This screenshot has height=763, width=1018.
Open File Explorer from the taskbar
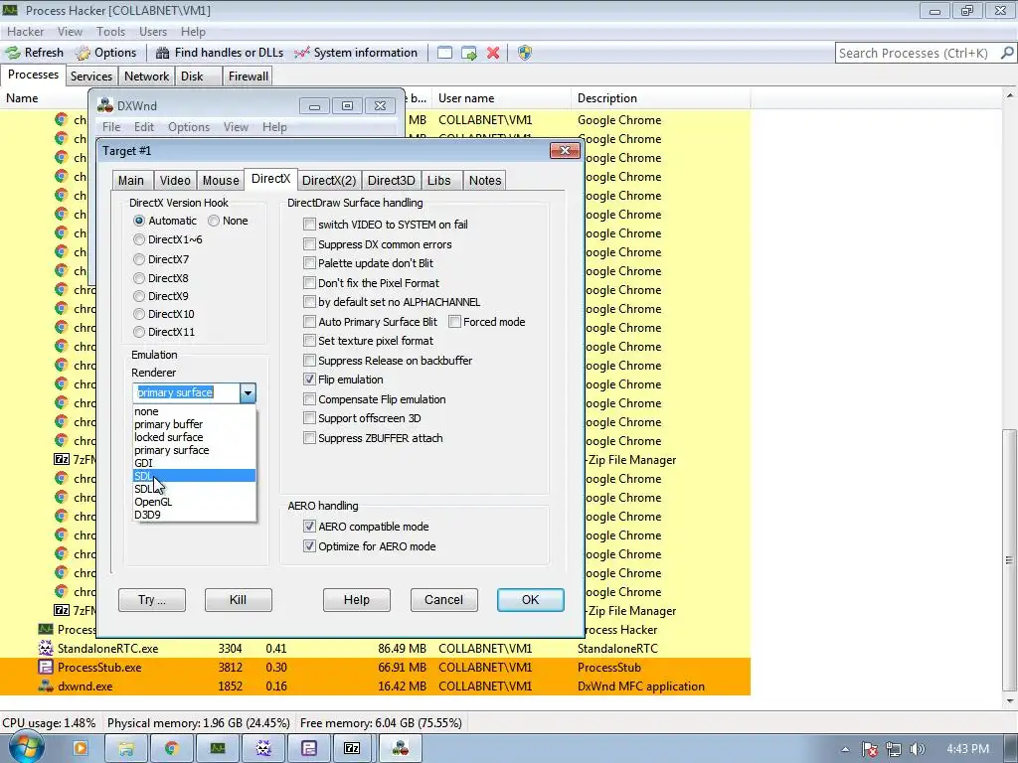(126, 748)
